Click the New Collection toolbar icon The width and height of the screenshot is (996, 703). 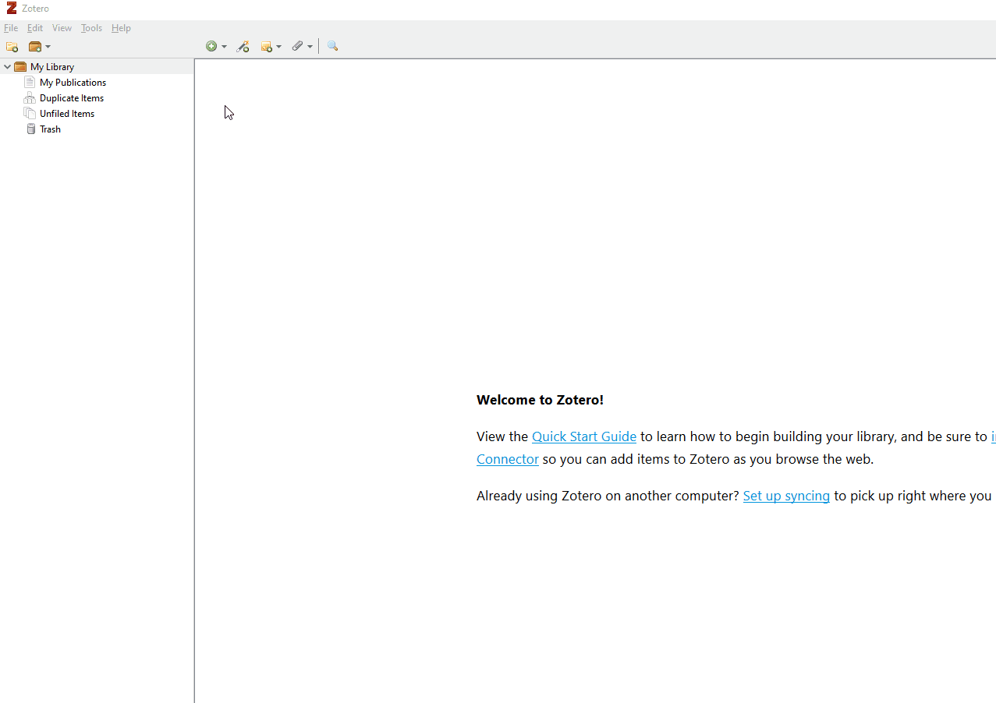(x=12, y=47)
